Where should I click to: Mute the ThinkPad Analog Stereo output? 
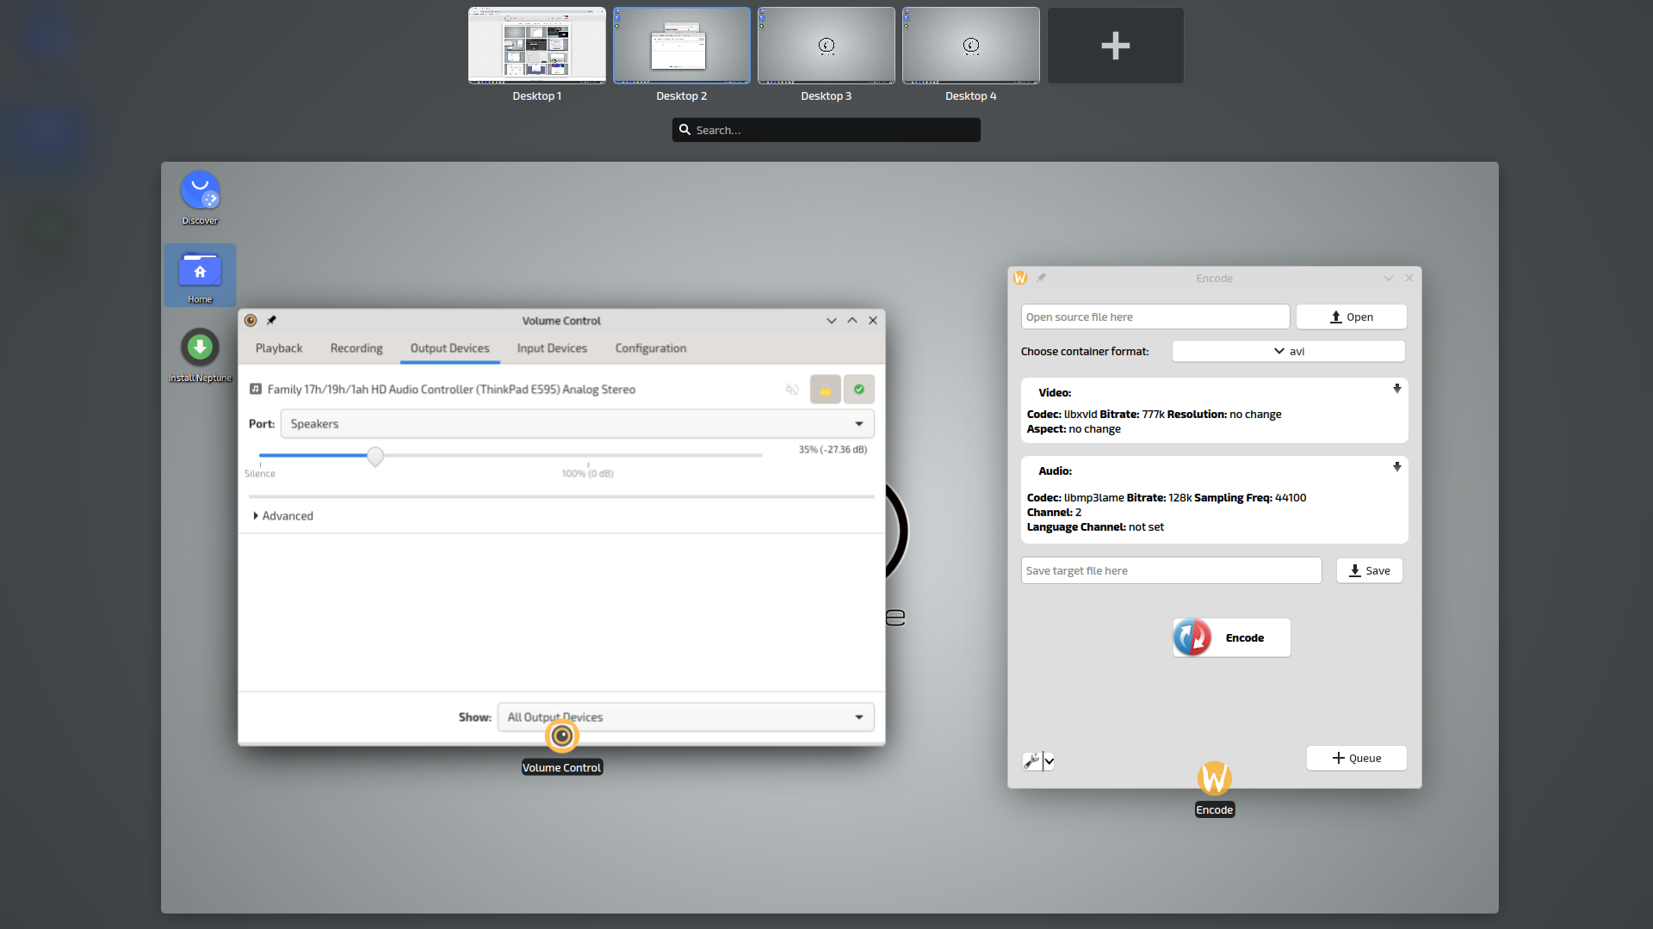pyautogui.click(x=792, y=390)
